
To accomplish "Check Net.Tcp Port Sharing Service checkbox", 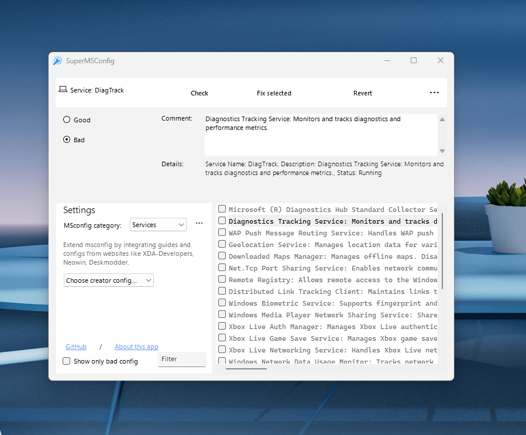I will click(222, 268).
